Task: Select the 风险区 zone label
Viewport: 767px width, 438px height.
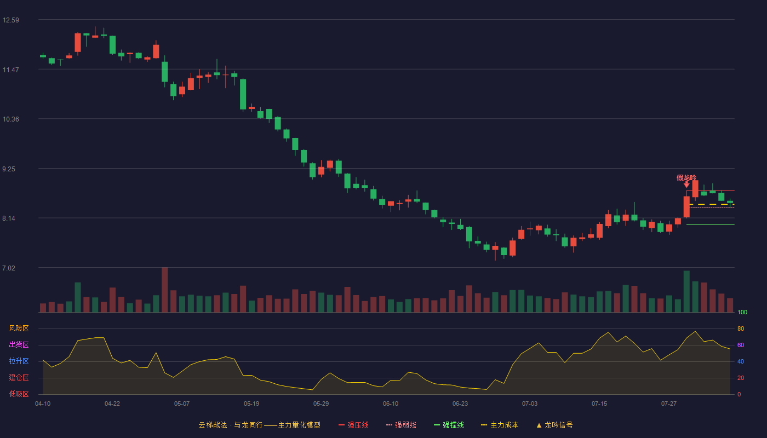Action: click(19, 328)
